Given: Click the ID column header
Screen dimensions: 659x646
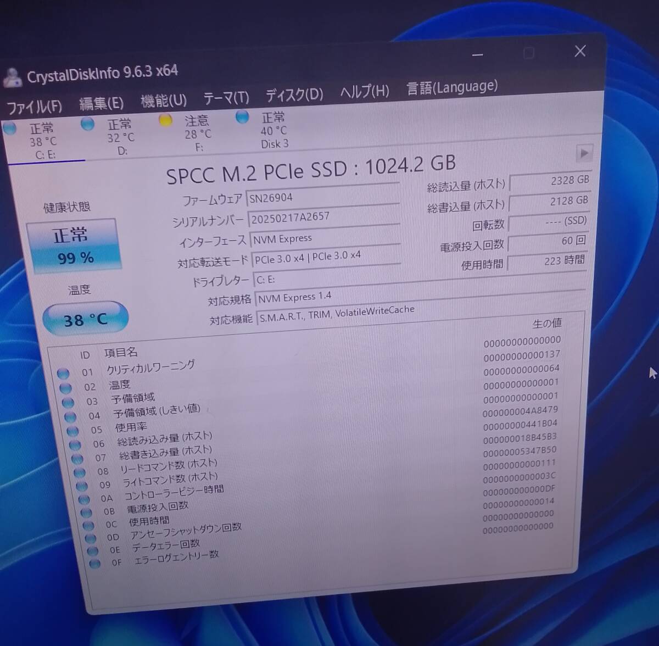Looking at the screenshot, I should 85,355.
